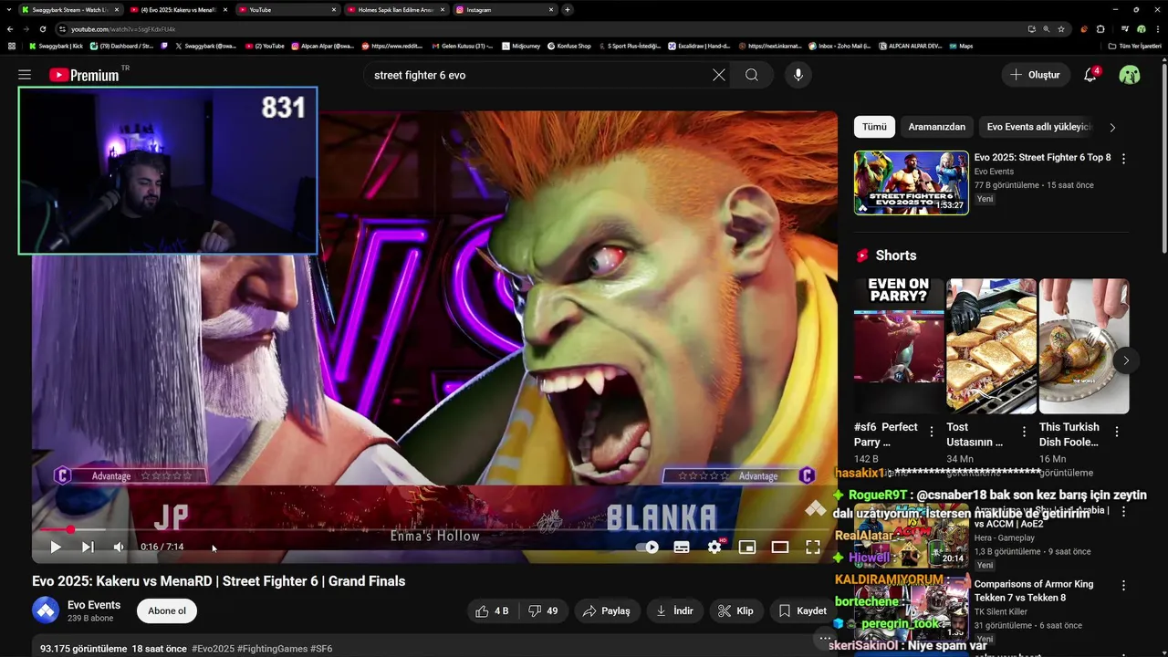Switch to miniplayer mode
Screen dimensions: 1168x657
(747, 547)
